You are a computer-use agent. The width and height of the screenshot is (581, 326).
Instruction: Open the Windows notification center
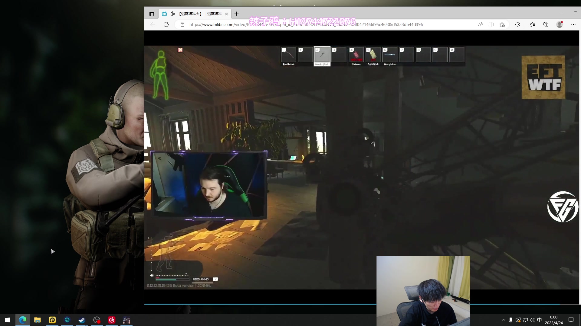(571, 320)
